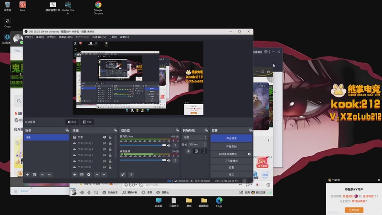Screen dimensions: 382x215
Task: Open Google Chrome desktop icon
Action: point(98,8)
